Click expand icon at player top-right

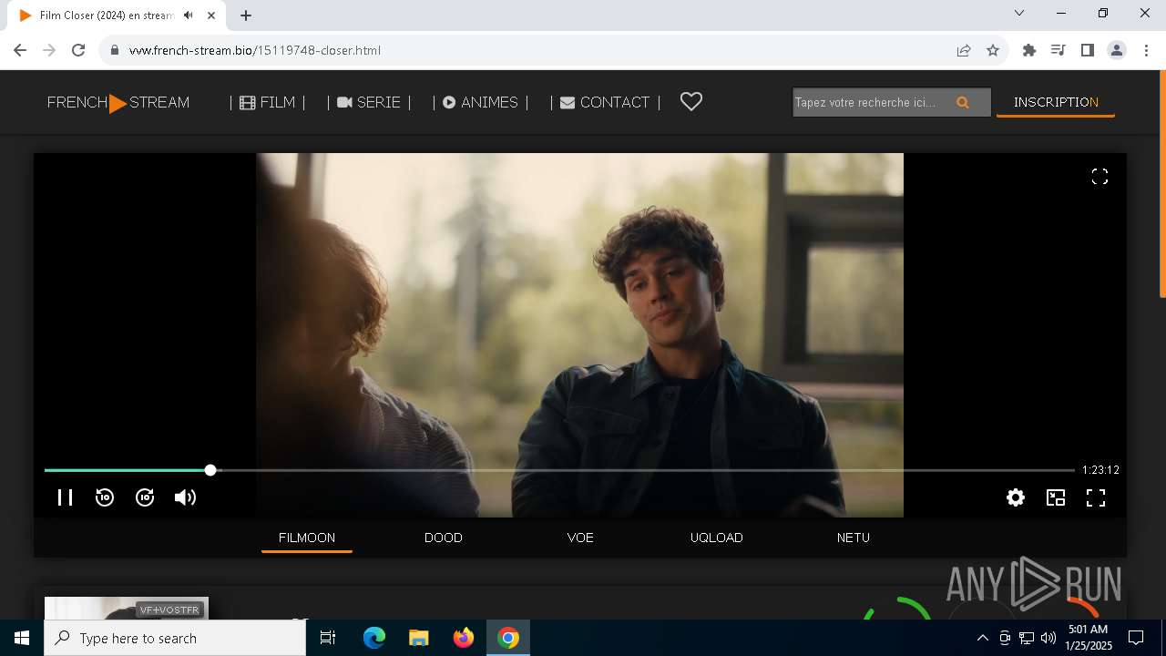click(1100, 177)
